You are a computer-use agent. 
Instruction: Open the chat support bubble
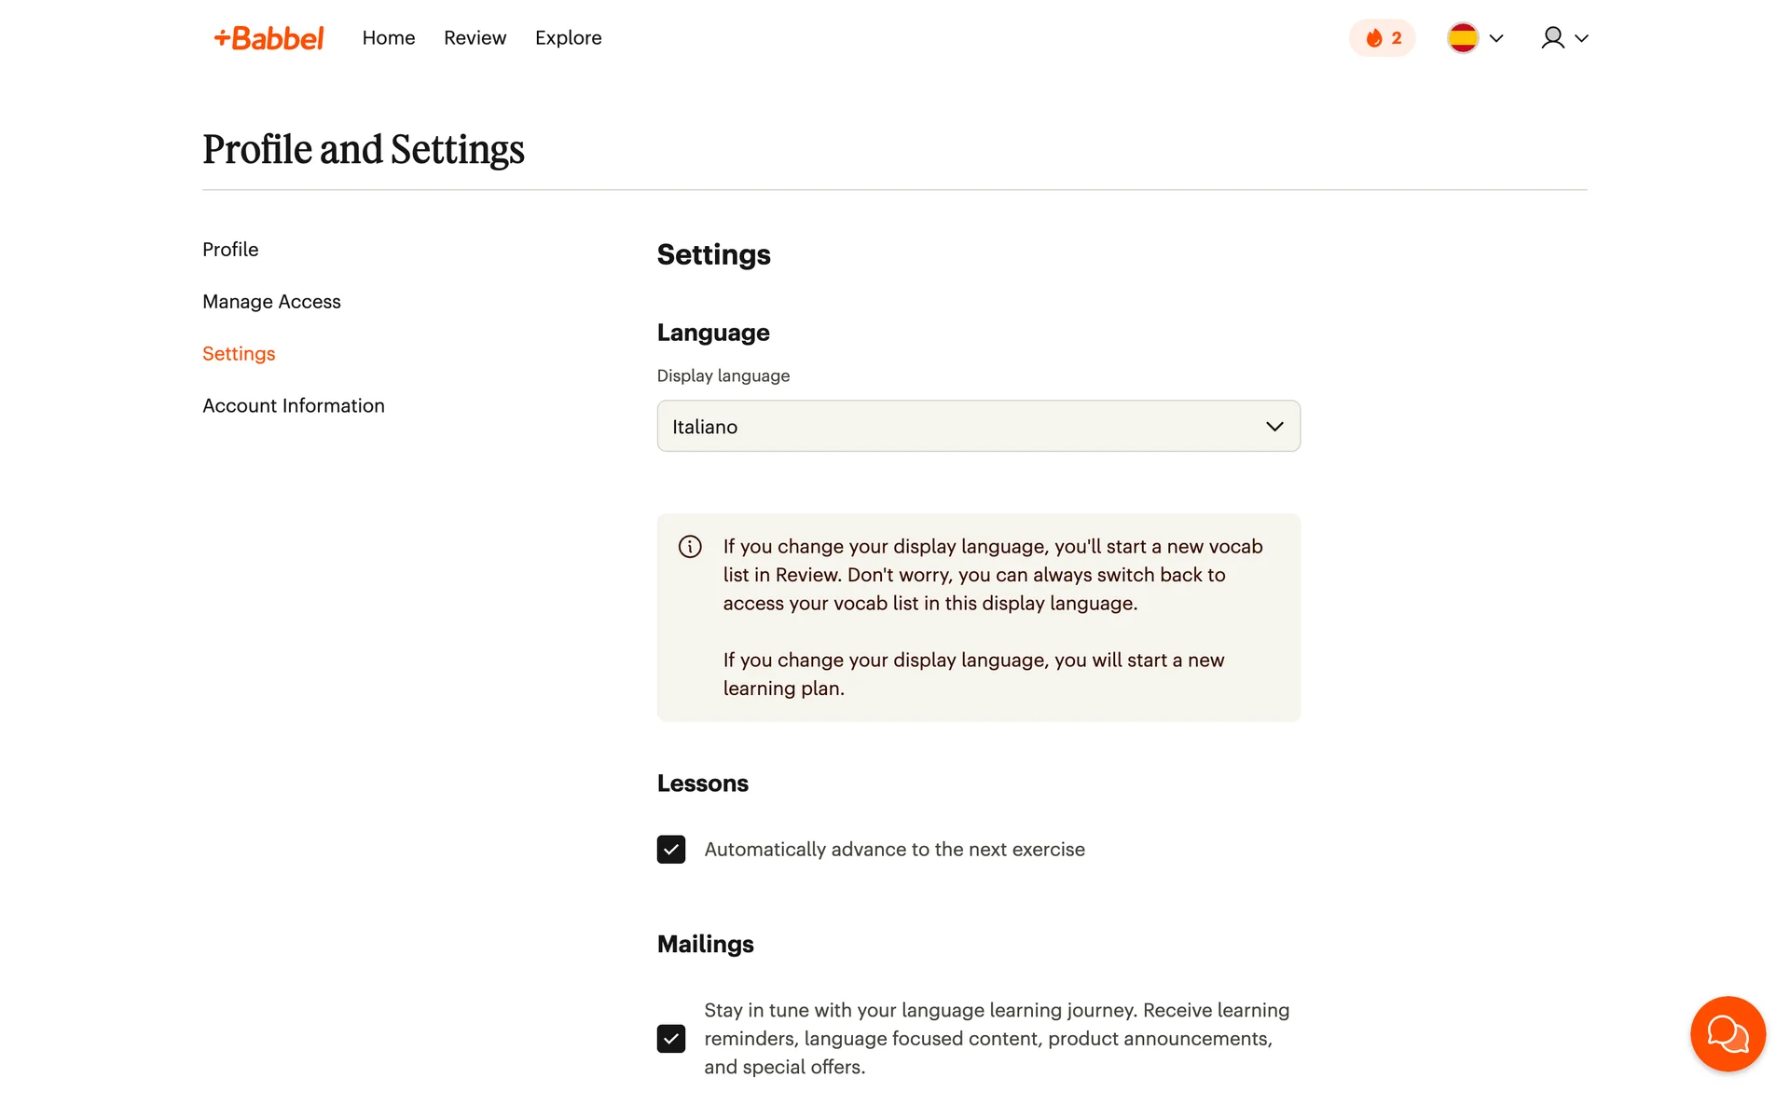1727,1033
